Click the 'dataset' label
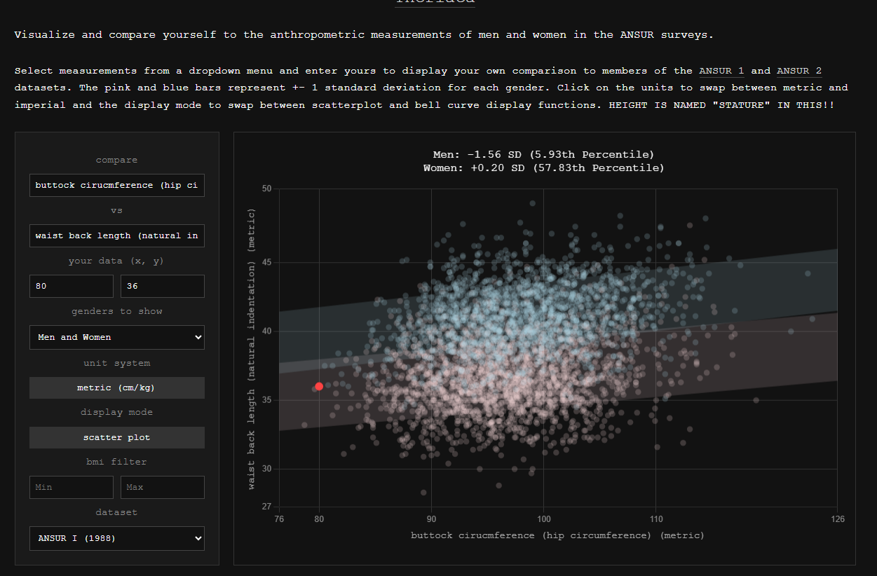The image size is (877, 576). [117, 512]
